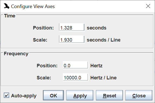Confirm settings with the OK button
Screen dimensions: 155x103
click(53, 95)
